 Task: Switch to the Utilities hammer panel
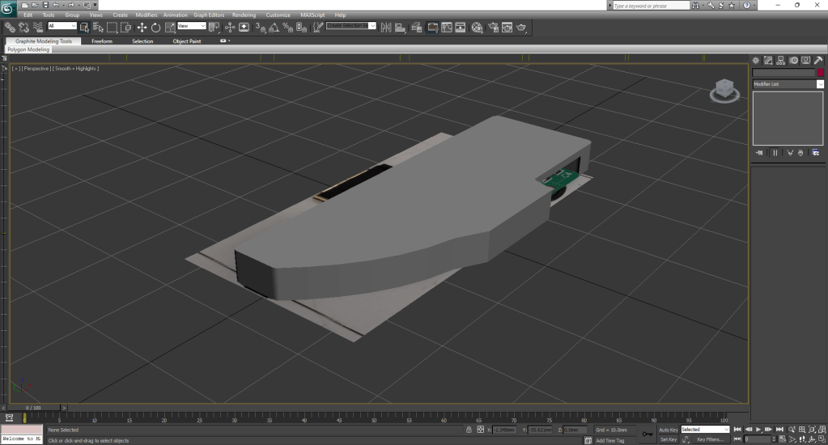click(x=819, y=61)
